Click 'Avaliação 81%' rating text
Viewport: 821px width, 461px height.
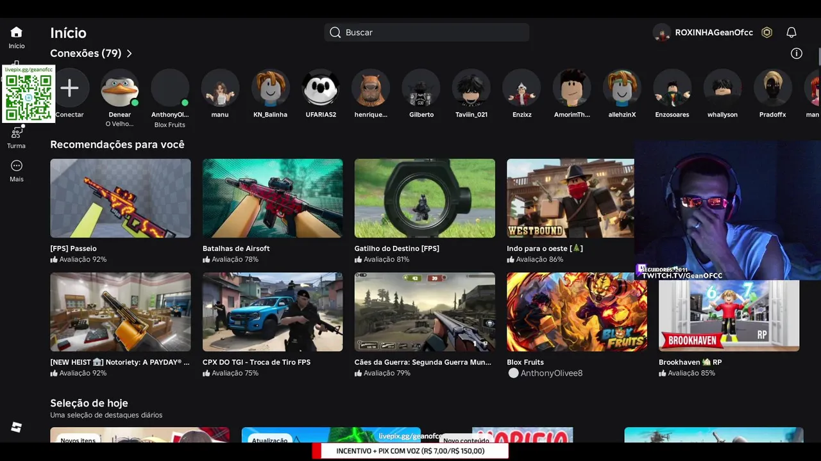pos(387,259)
